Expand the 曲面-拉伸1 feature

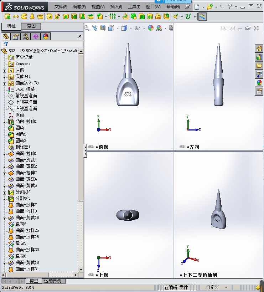[x=5, y=154]
